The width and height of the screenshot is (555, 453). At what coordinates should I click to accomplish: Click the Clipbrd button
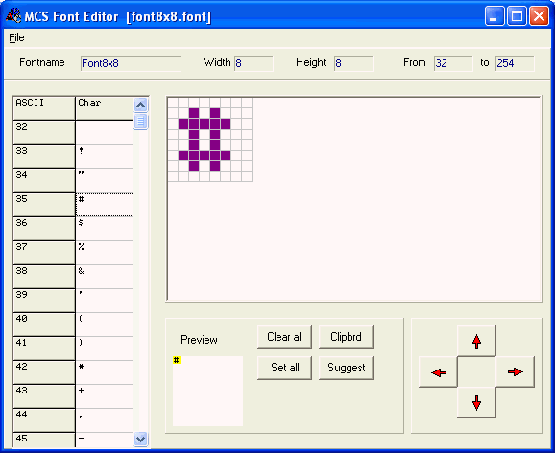click(347, 337)
